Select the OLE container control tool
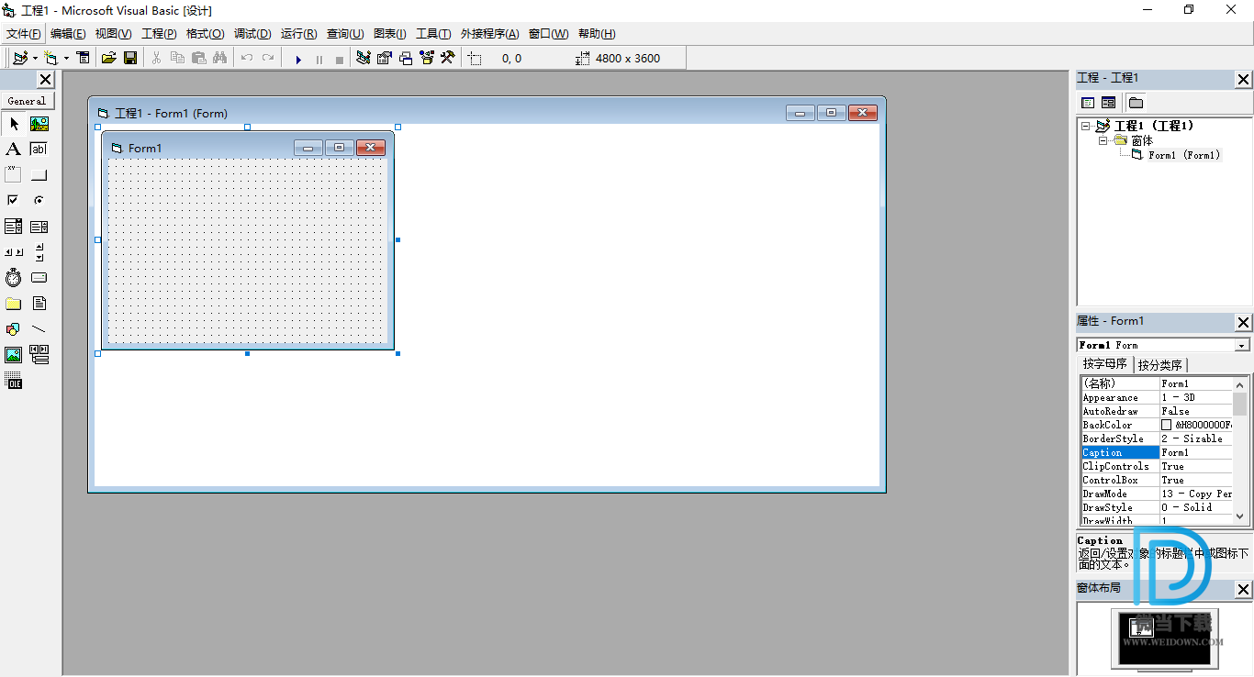This screenshot has height=677, width=1254. pyautogui.click(x=14, y=381)
